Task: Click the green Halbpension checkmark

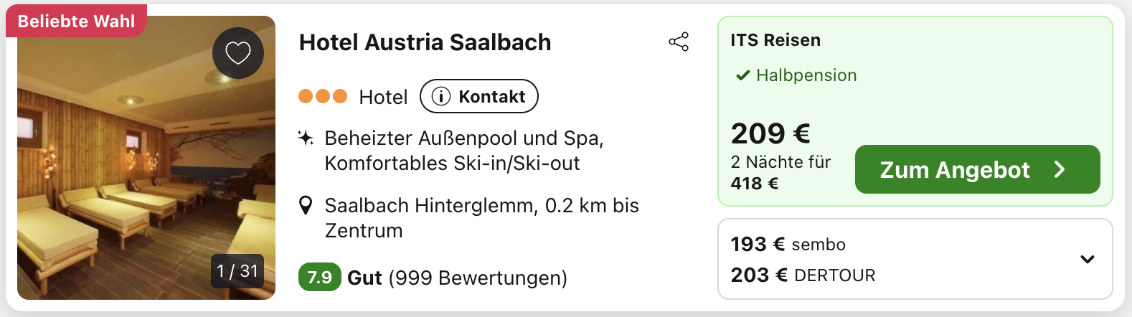Action: coord(743,75)
